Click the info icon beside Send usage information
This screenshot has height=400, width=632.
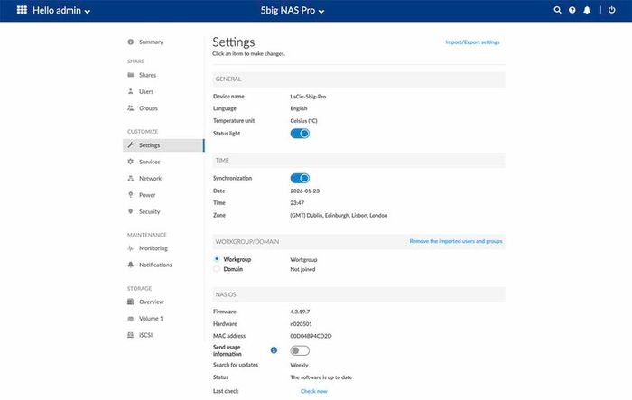pos(274,350)
